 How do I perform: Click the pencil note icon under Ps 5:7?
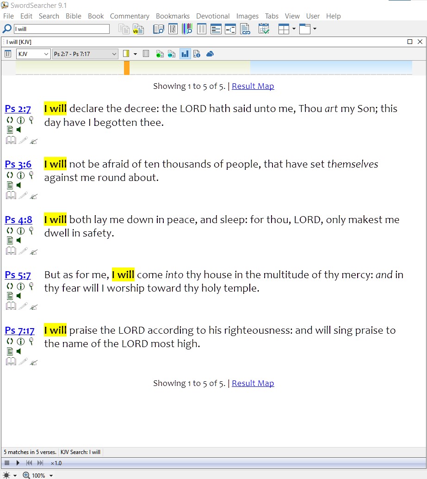tap(23, 306)
